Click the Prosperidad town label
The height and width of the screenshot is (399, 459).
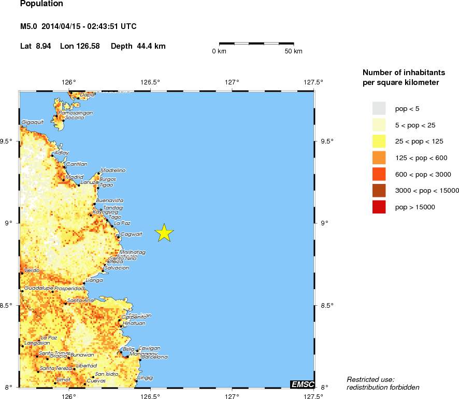tap(69, 288)
